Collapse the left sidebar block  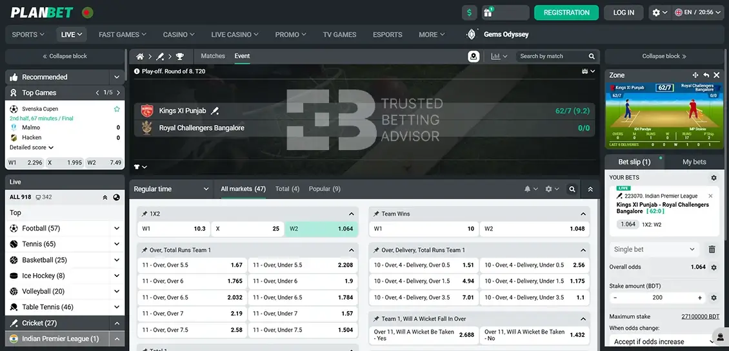coord(65,56)
